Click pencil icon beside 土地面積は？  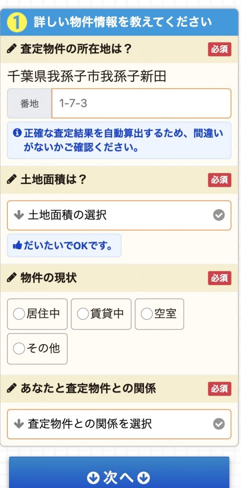tap(12, 180)
